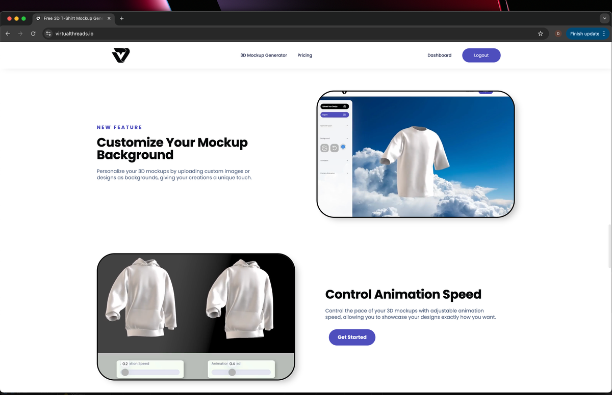Go back with the browser back arrow
Image resolution: width=612 pixels, height=395 pixels.
point(8,34)
